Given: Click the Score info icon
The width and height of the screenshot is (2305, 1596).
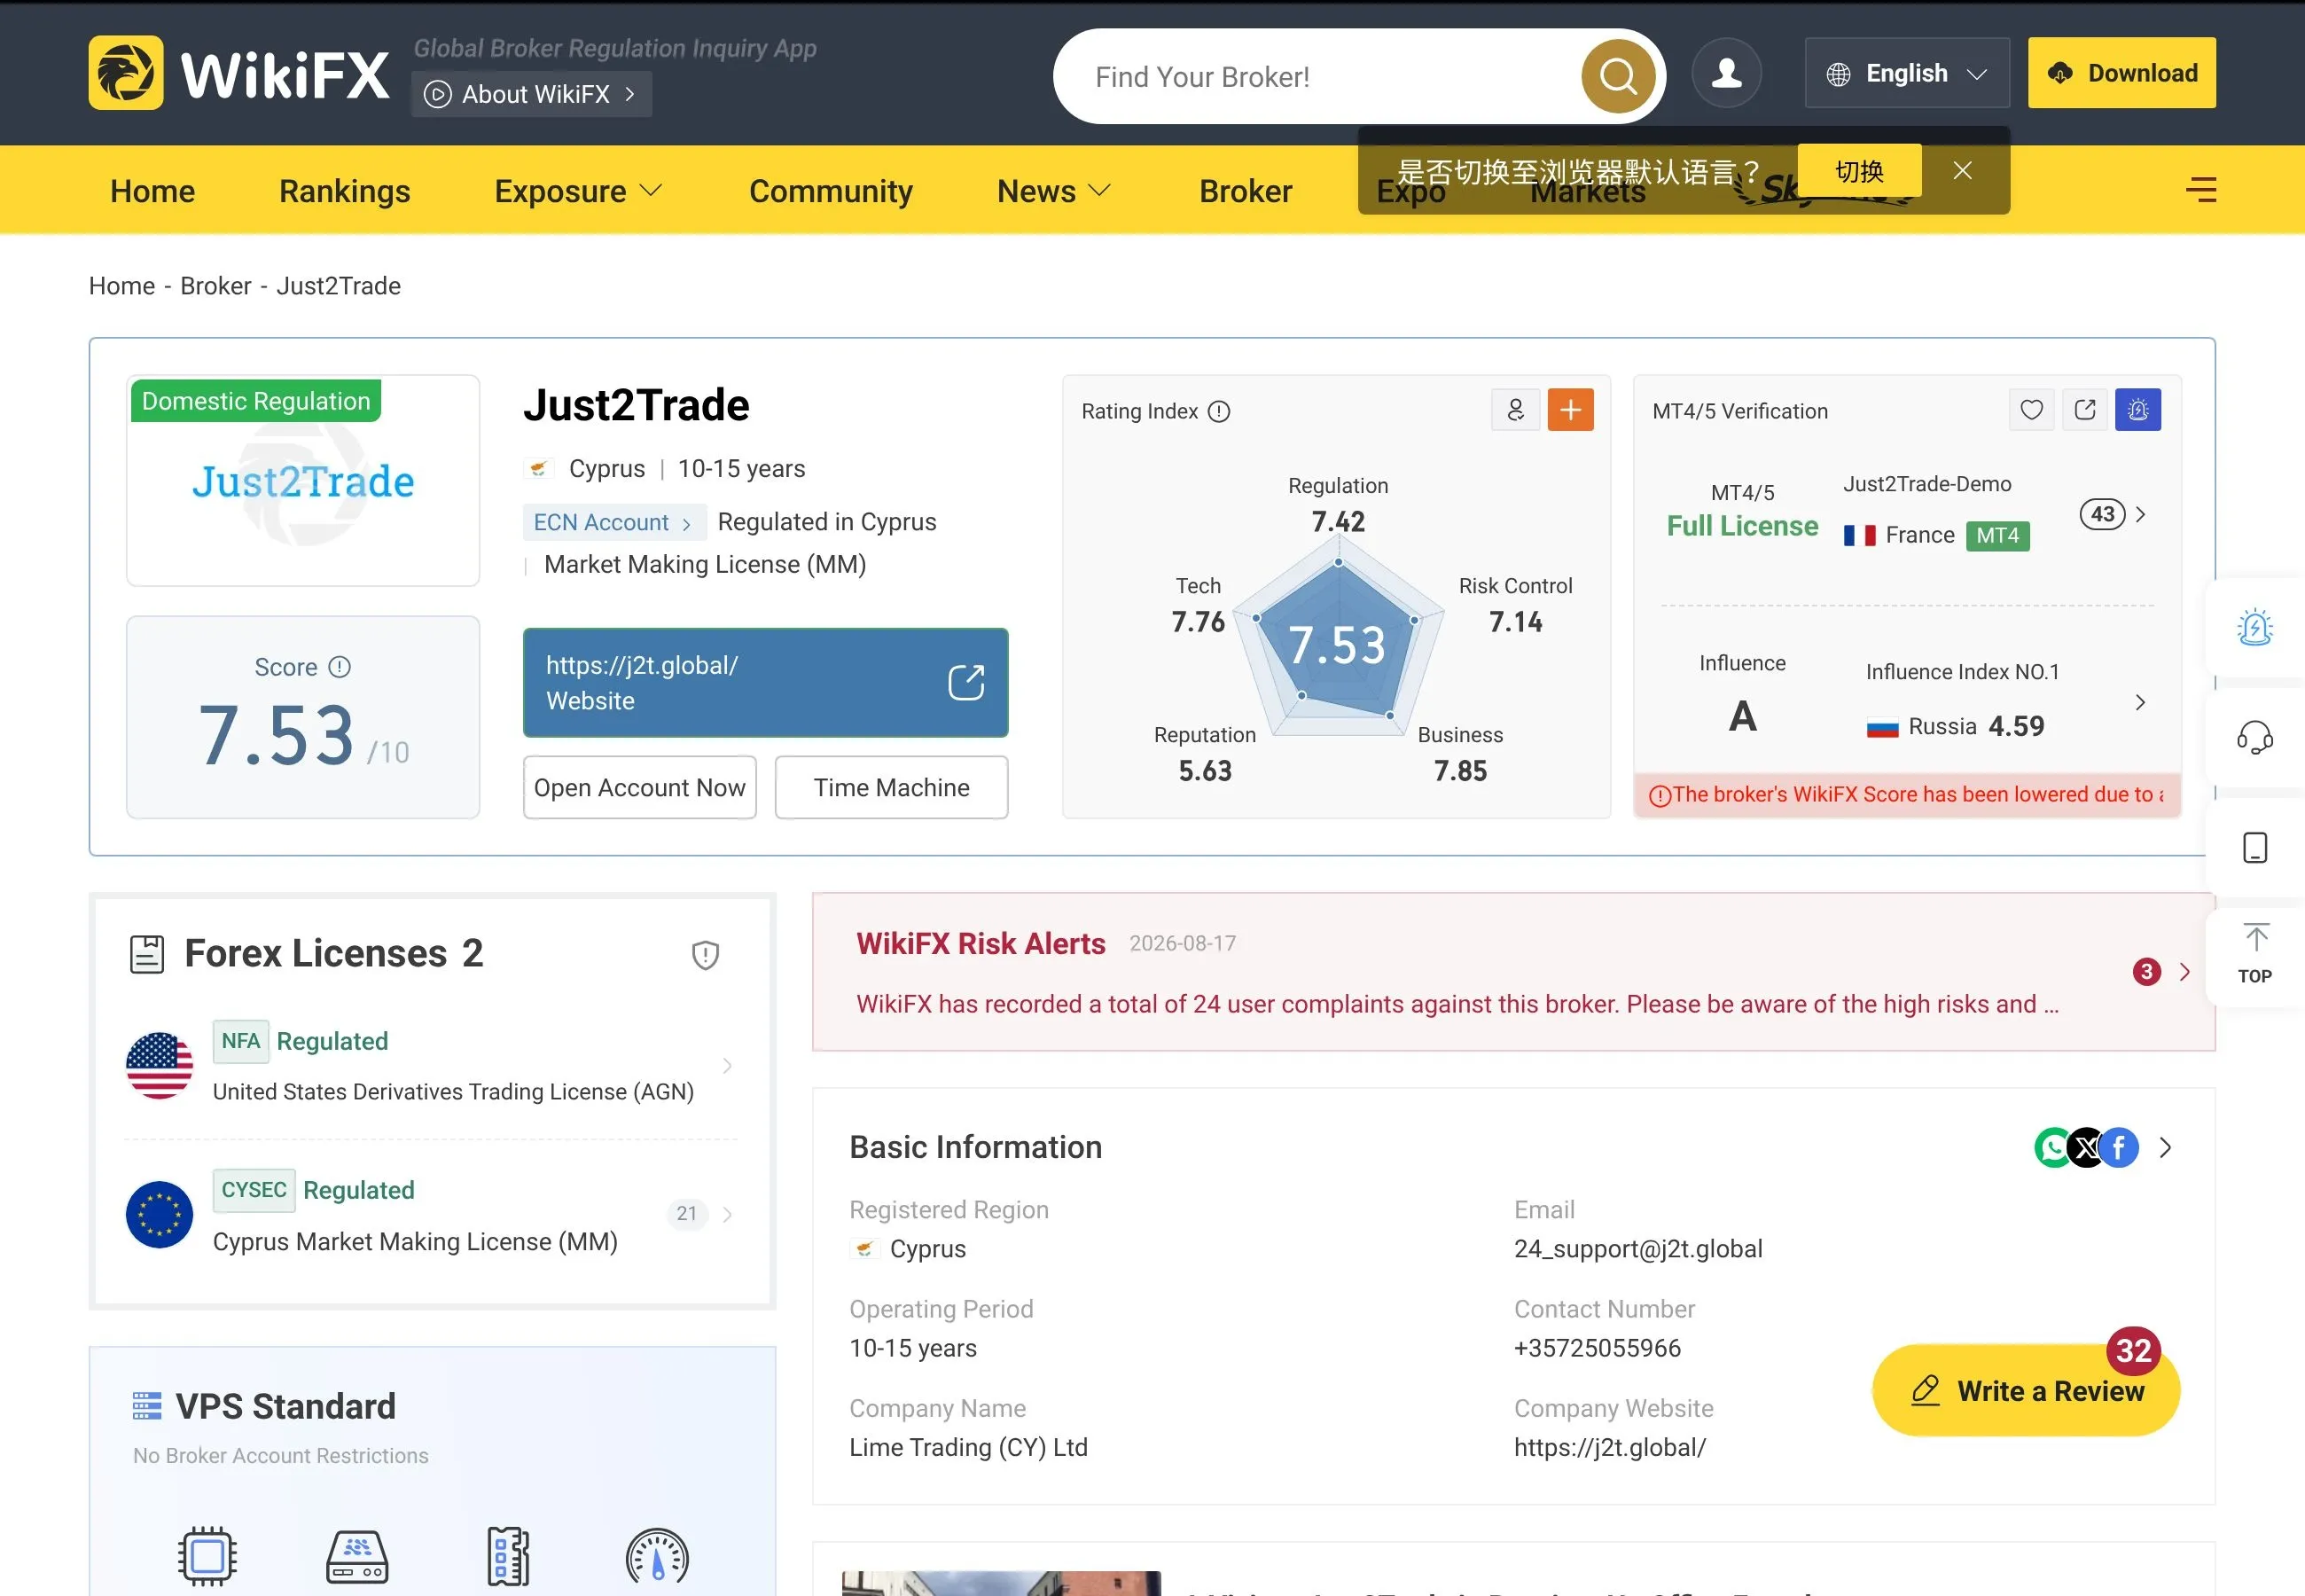Looking at the screenshot, I should coord(340,667).
